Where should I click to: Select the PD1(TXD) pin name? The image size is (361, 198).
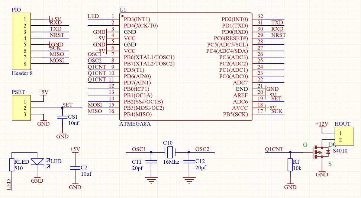235,26
